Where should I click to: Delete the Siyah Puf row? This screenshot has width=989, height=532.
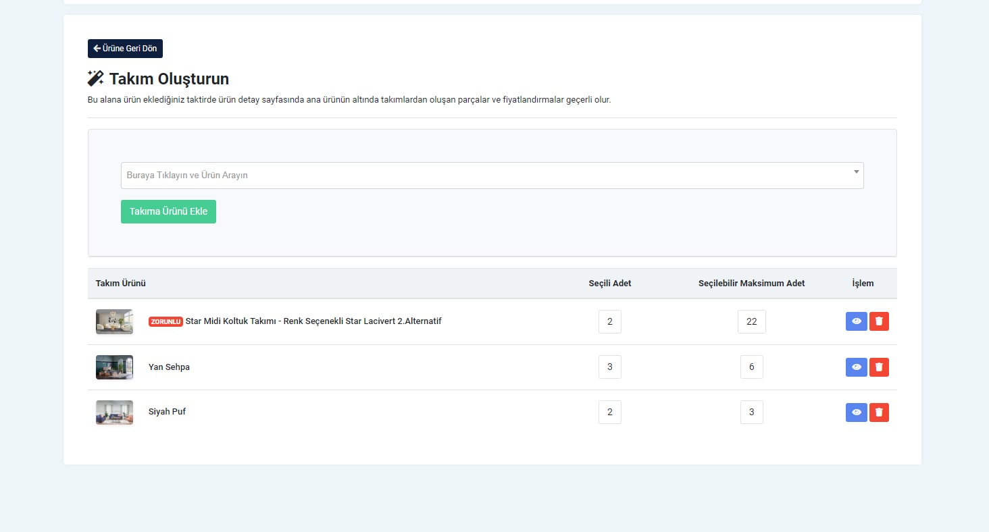click(x=879, y=413)
